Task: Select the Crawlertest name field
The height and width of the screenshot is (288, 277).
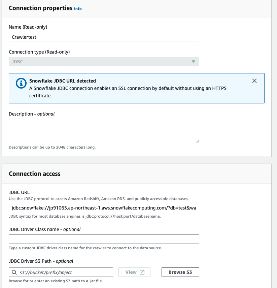Action: click(104, 37)
